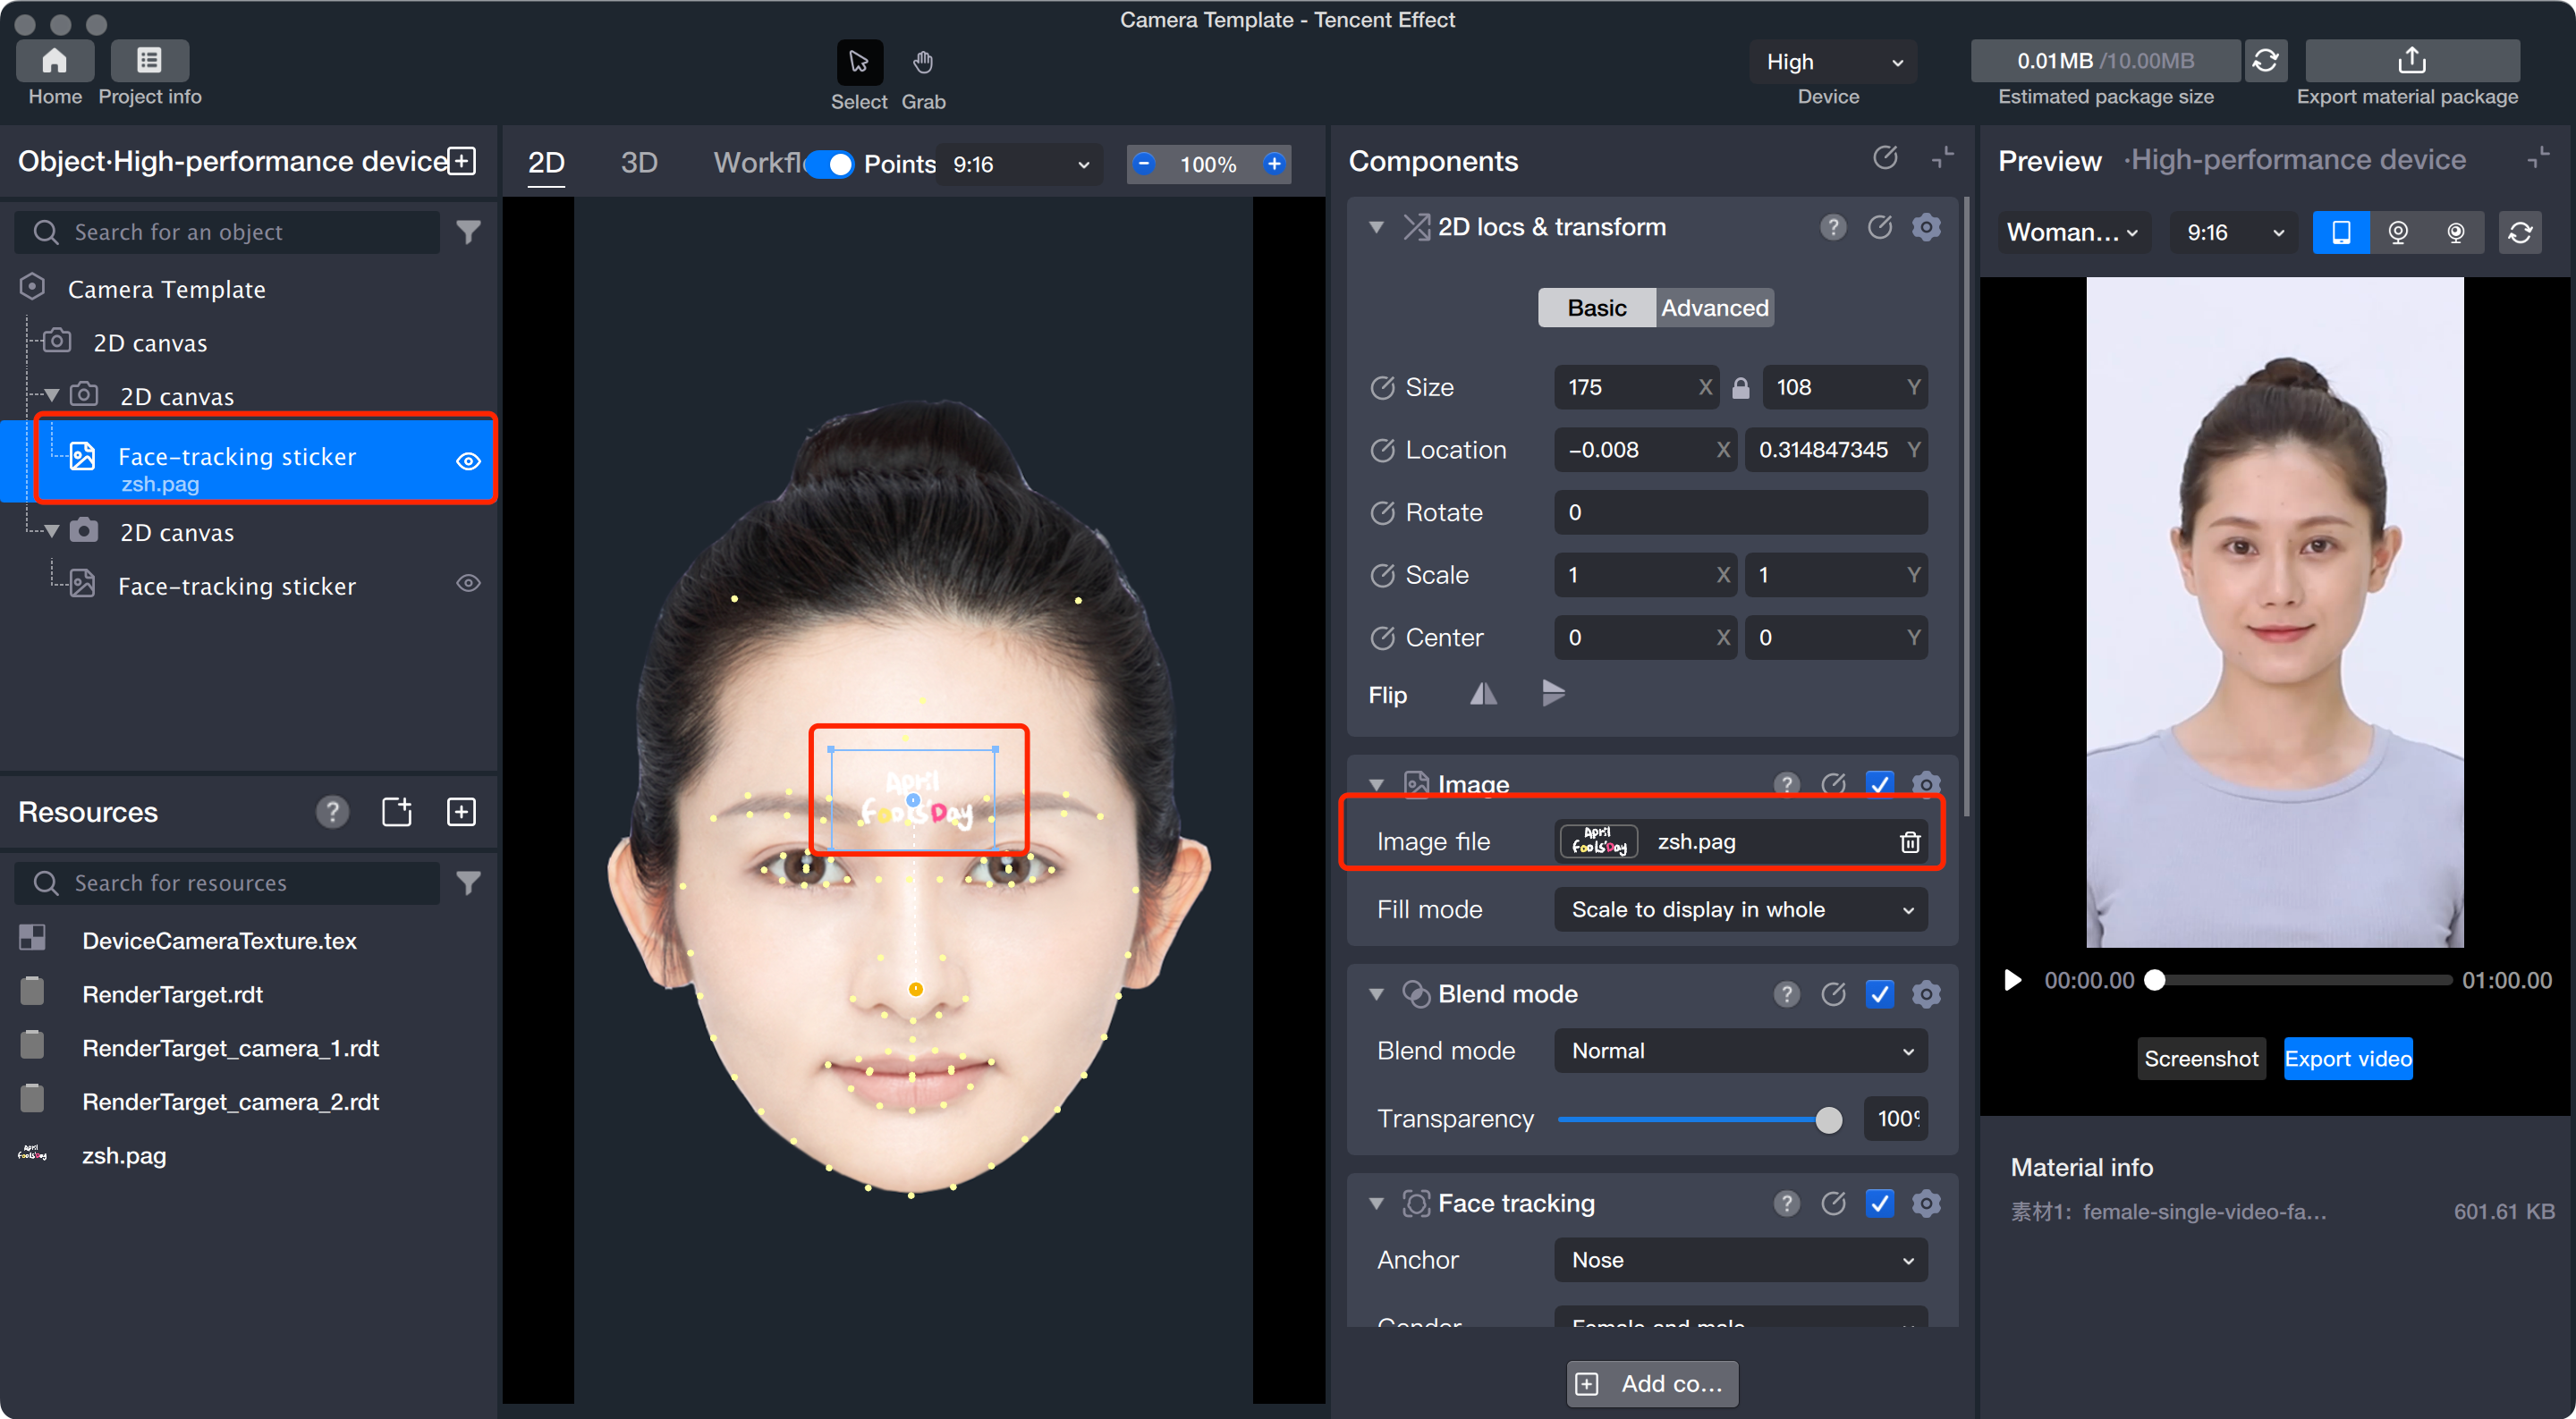
Task: Adjust the Transparency slider handle
Action: (1828, 1120)
